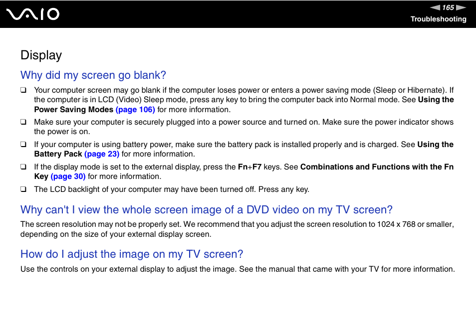The height and width of the screenshot is (336, 476).
Task: Open the (page 30) link
Action: click(68, 176)
